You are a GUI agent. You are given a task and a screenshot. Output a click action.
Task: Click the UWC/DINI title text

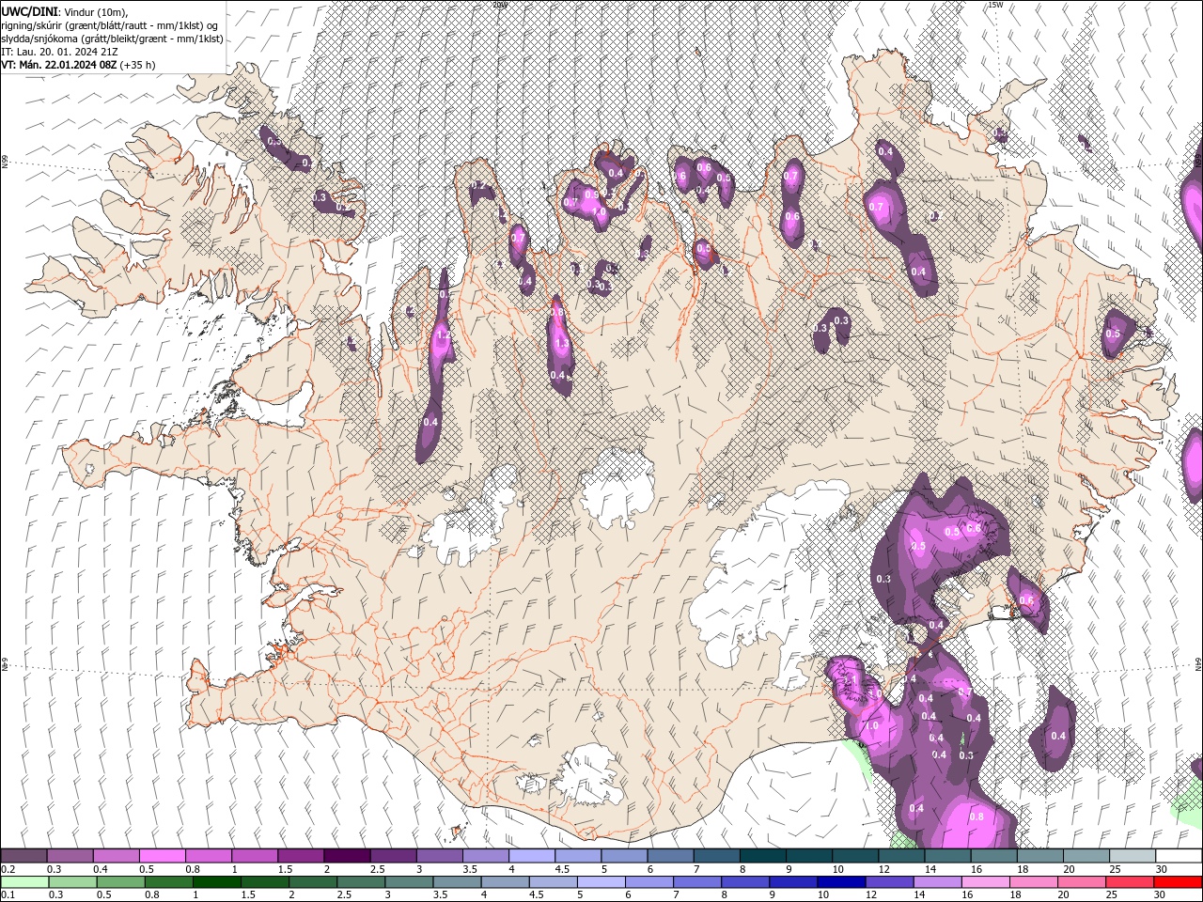pyautogui.click(x=29, y=11)
